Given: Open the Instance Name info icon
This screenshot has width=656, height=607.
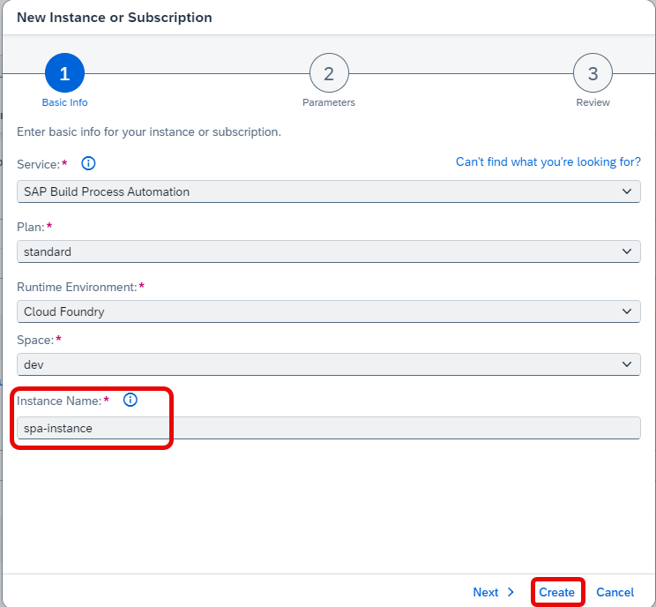Looking at the screenshot, I should click(130, 400).
